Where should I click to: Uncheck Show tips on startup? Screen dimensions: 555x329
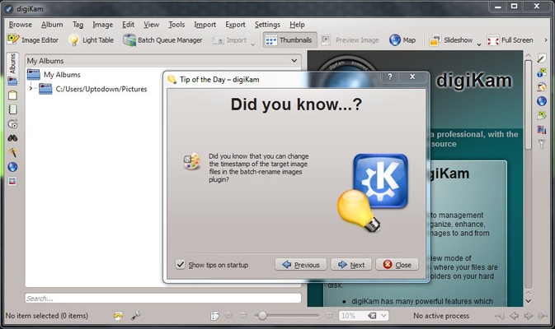coord(180,264)
